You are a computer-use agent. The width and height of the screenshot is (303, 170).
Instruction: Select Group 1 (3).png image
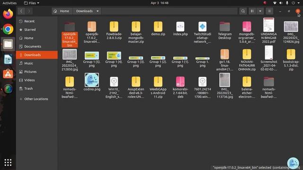(x=136, y=61)
